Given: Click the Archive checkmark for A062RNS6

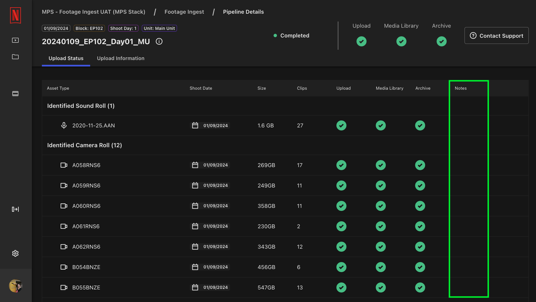Looking at the screenshot, I should [x=420, y=247].
